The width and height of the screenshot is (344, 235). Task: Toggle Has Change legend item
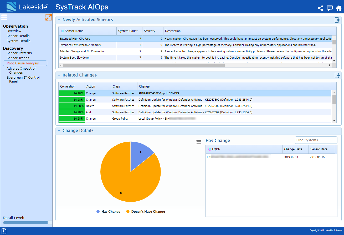tap(108, 212)
